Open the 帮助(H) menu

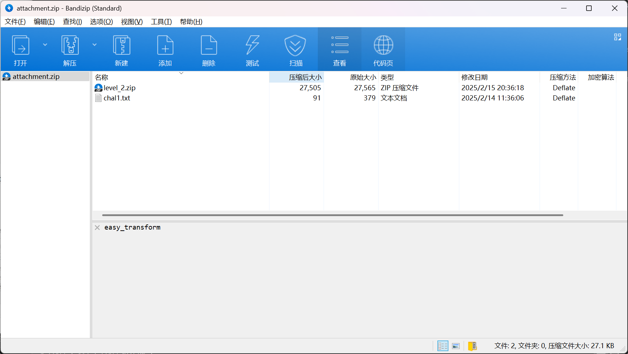click(191, 22)
